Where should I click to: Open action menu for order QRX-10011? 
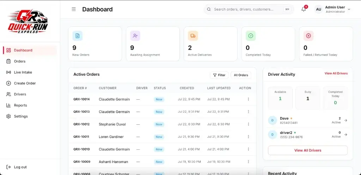[248, 137]
